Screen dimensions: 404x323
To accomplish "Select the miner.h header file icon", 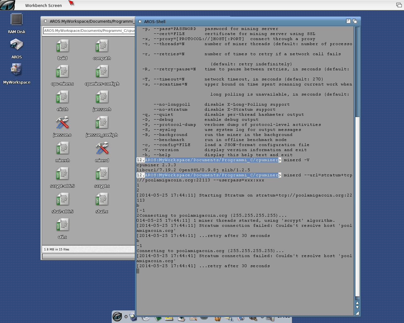I will pyautogui.click(x=62, y=149).
